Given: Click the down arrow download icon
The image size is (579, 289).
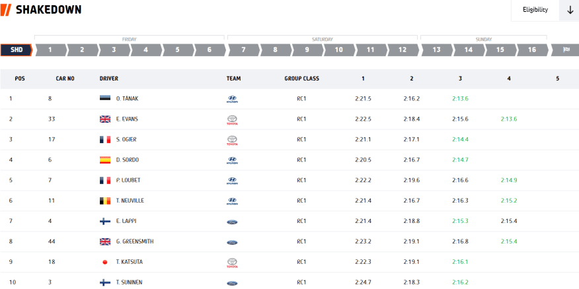Looking at the screenshot, I should pos(569,10).
